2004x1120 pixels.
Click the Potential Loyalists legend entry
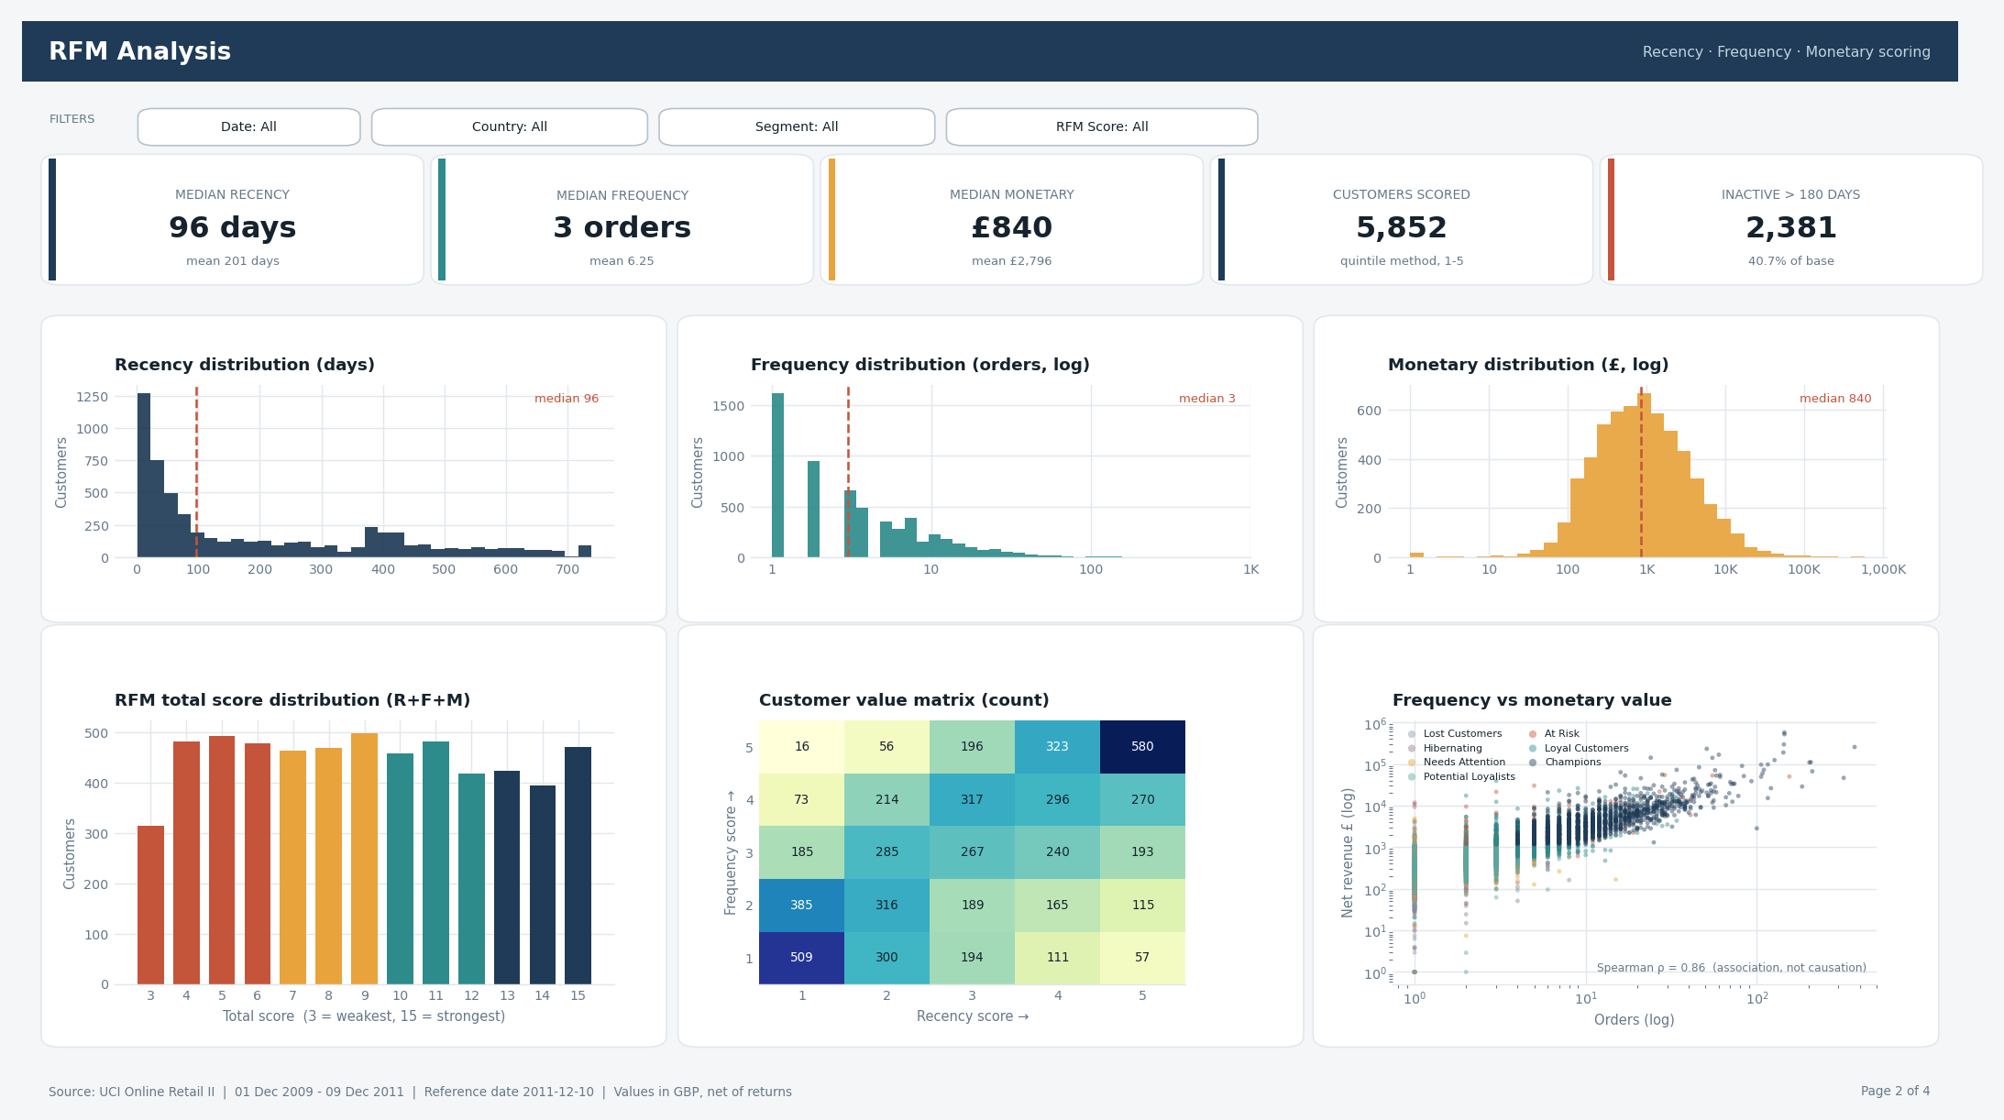pos(1461,777)
